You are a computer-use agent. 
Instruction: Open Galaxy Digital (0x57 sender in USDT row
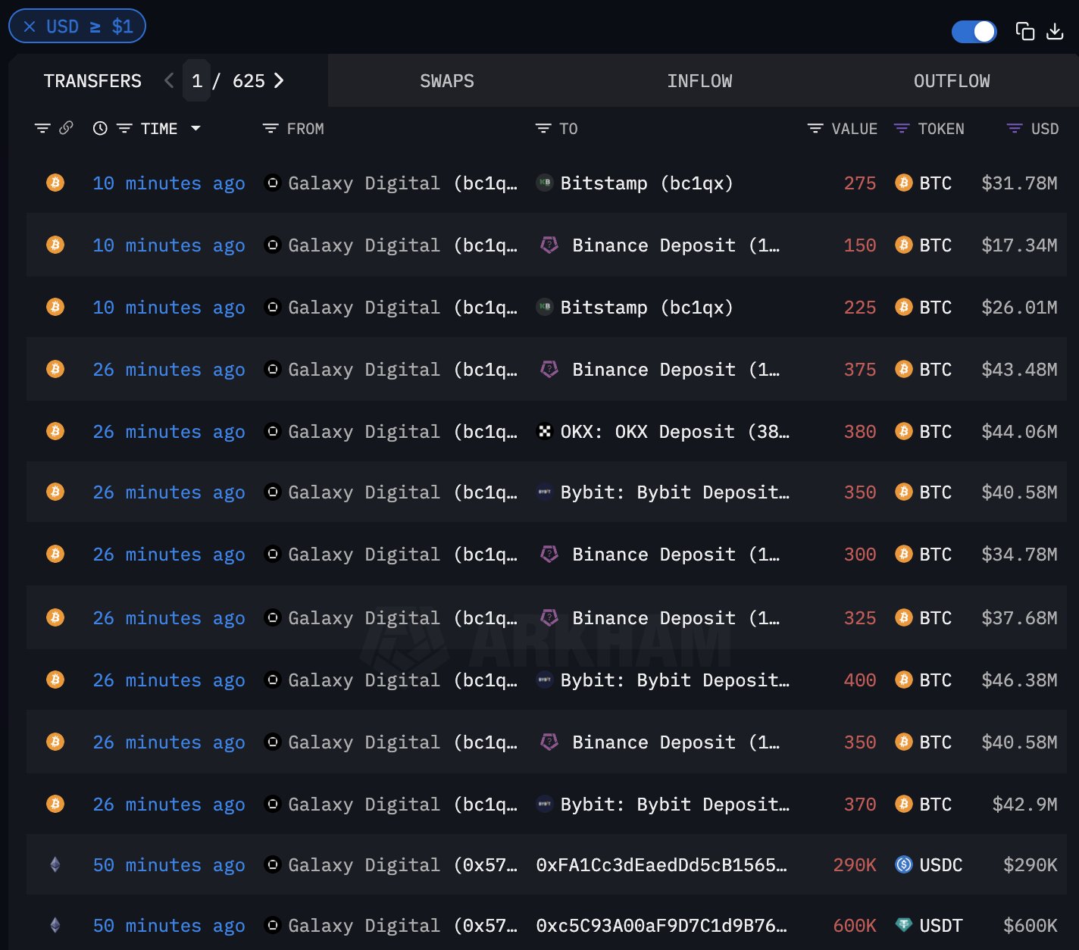(x=402, y=926)
